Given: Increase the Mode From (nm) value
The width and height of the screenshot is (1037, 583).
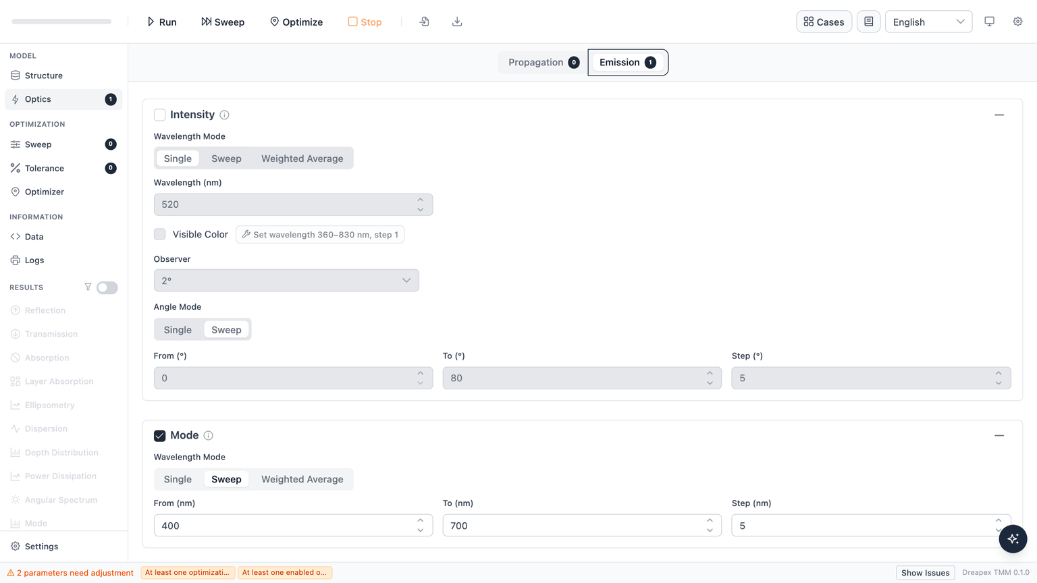Looking at the screenshot, I should [x=421, y=521].
